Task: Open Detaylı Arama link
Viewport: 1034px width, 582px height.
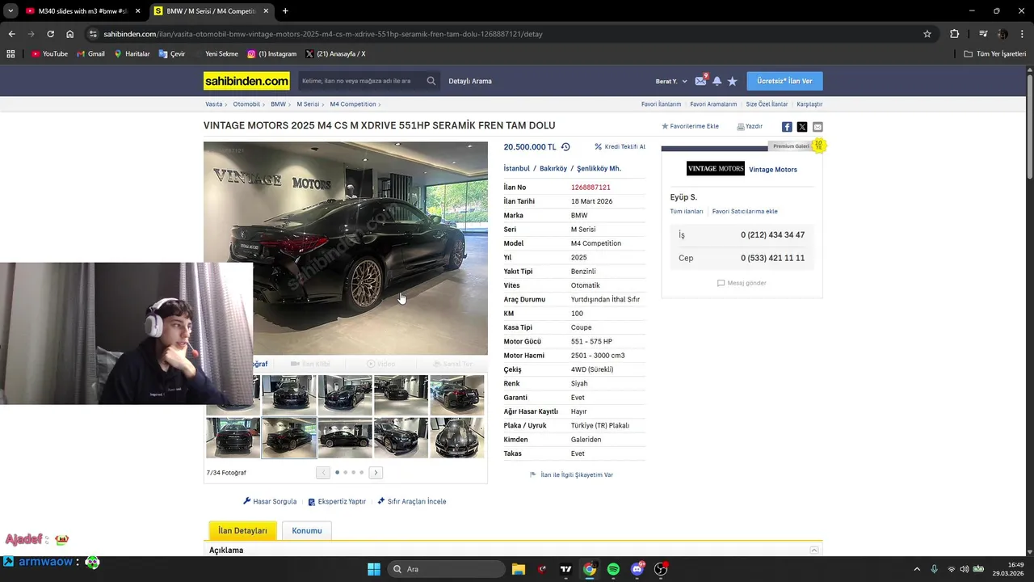Action: point(470,81)
